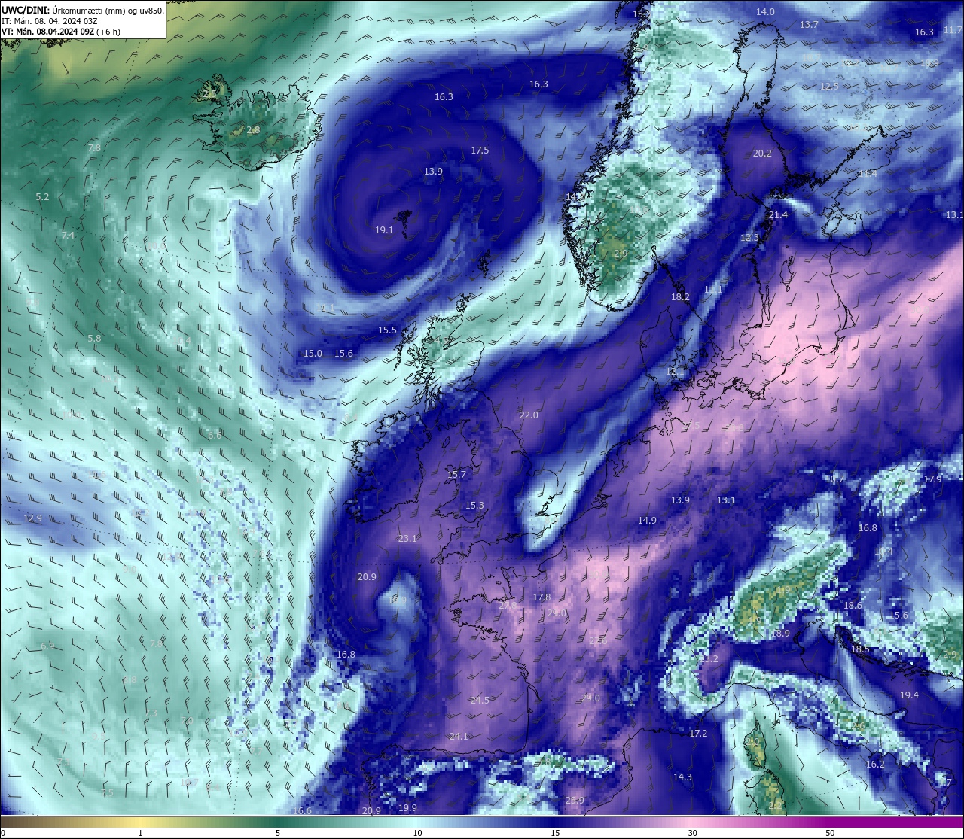Click the 15.7 value over Britain

(x=456, y=475)
